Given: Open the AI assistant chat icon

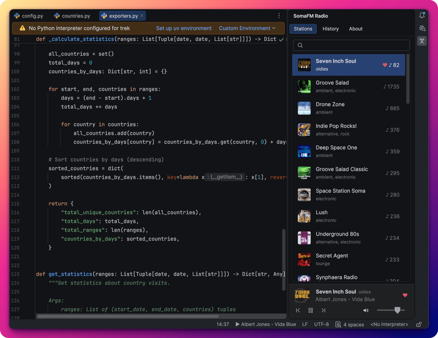Looking at the screenshot, I should click(422, 28).
